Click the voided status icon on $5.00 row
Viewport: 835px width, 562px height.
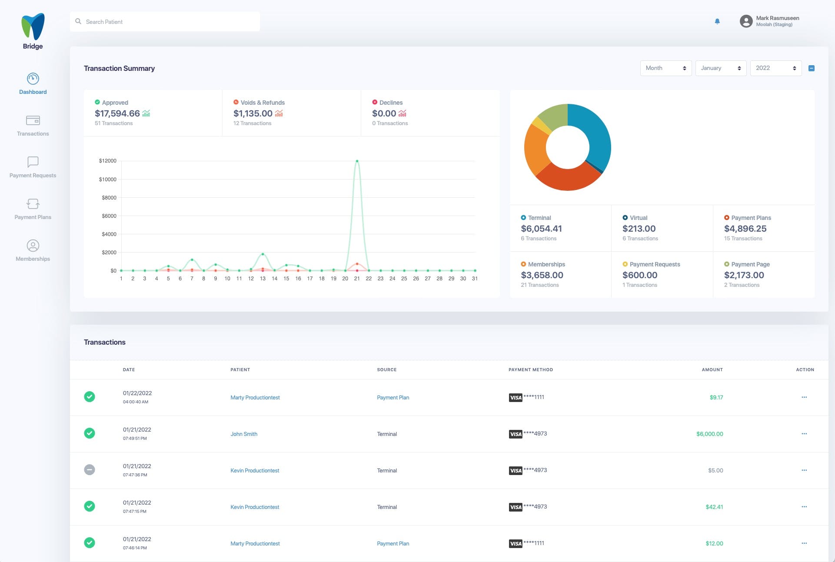[x=90, y=470]
